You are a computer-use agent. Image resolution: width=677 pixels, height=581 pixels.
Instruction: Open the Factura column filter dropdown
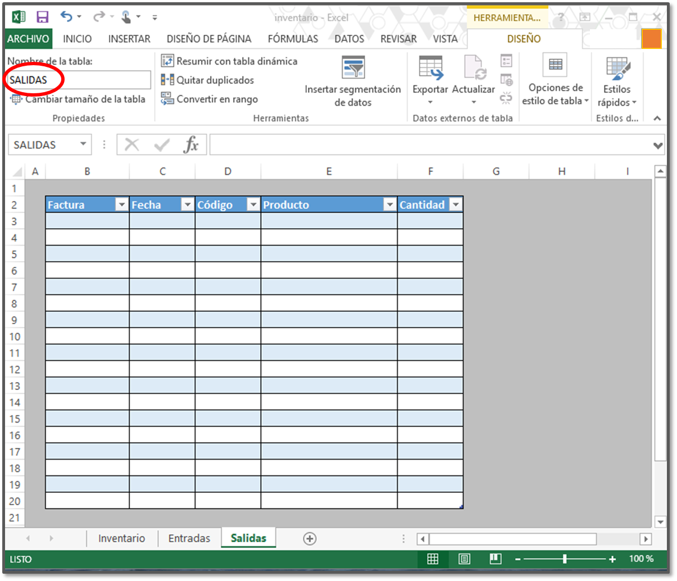tap(121, 205)
